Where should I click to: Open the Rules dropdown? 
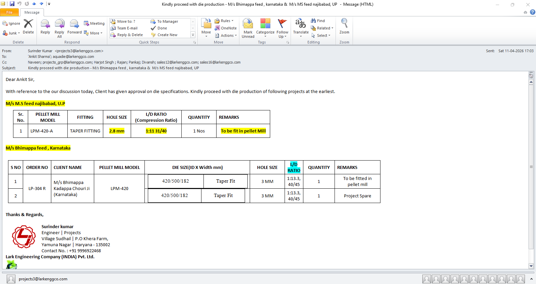224,21
